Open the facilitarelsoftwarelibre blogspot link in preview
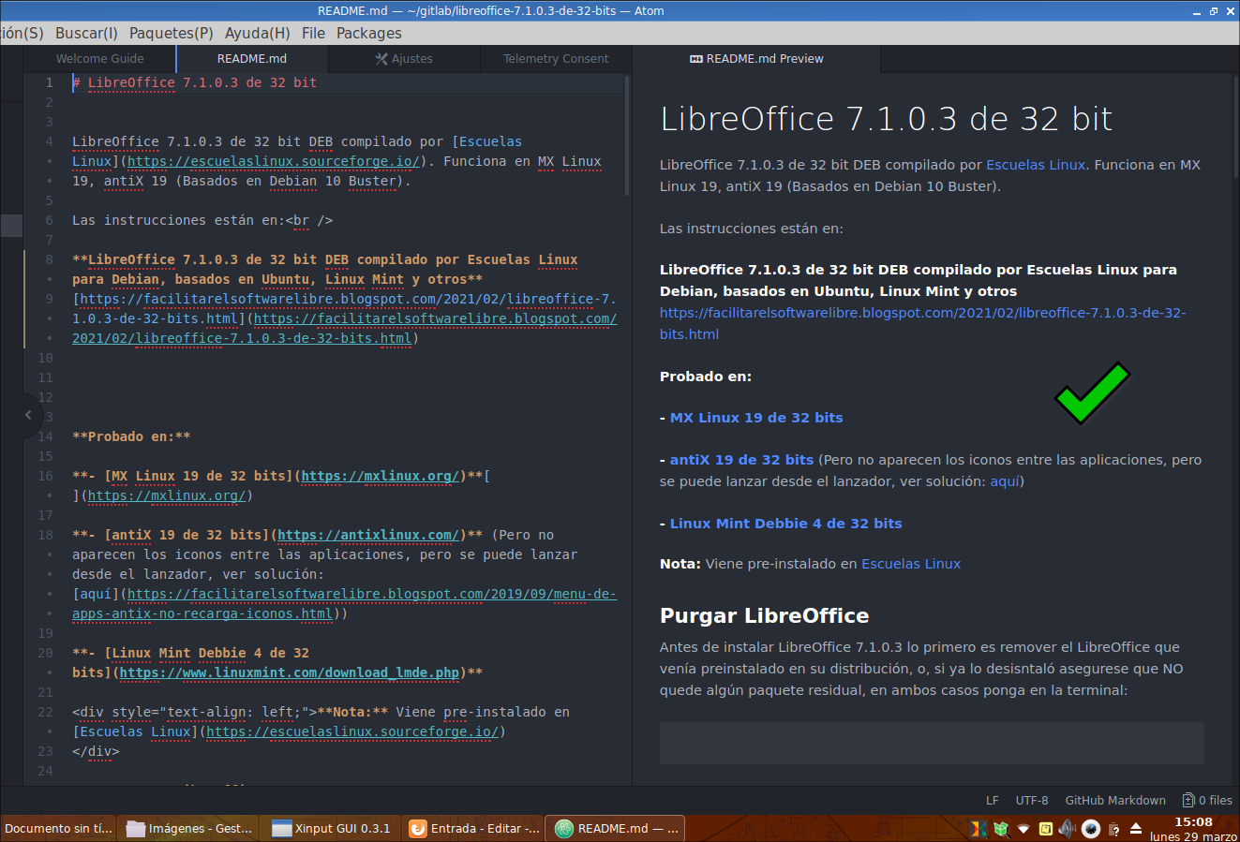Viewport: 1240px width, 842px height. tap(923, 323)
